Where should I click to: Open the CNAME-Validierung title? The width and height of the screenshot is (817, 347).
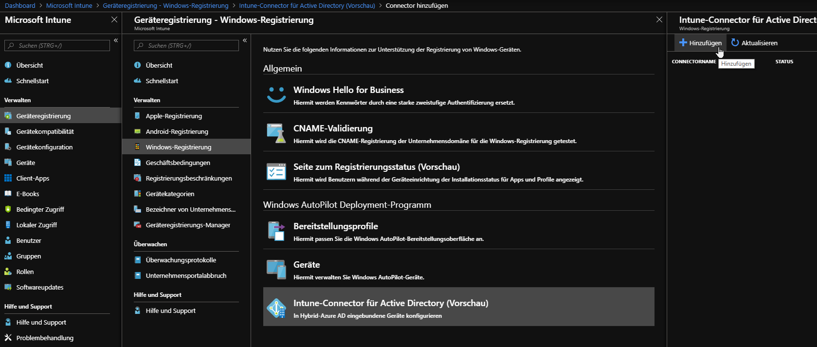tap(333, 128)
